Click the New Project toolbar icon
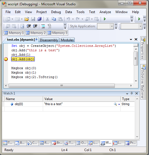 coord(8,19)
